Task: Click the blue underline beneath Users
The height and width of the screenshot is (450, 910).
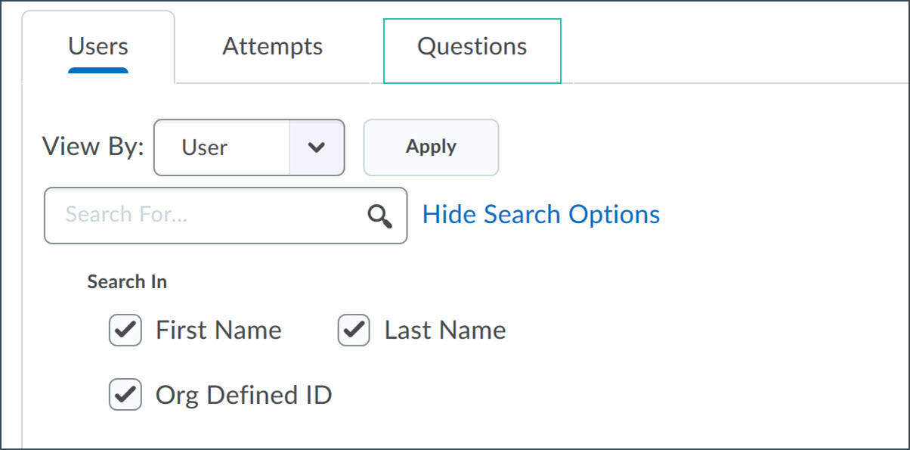Action: pos(98,70)
